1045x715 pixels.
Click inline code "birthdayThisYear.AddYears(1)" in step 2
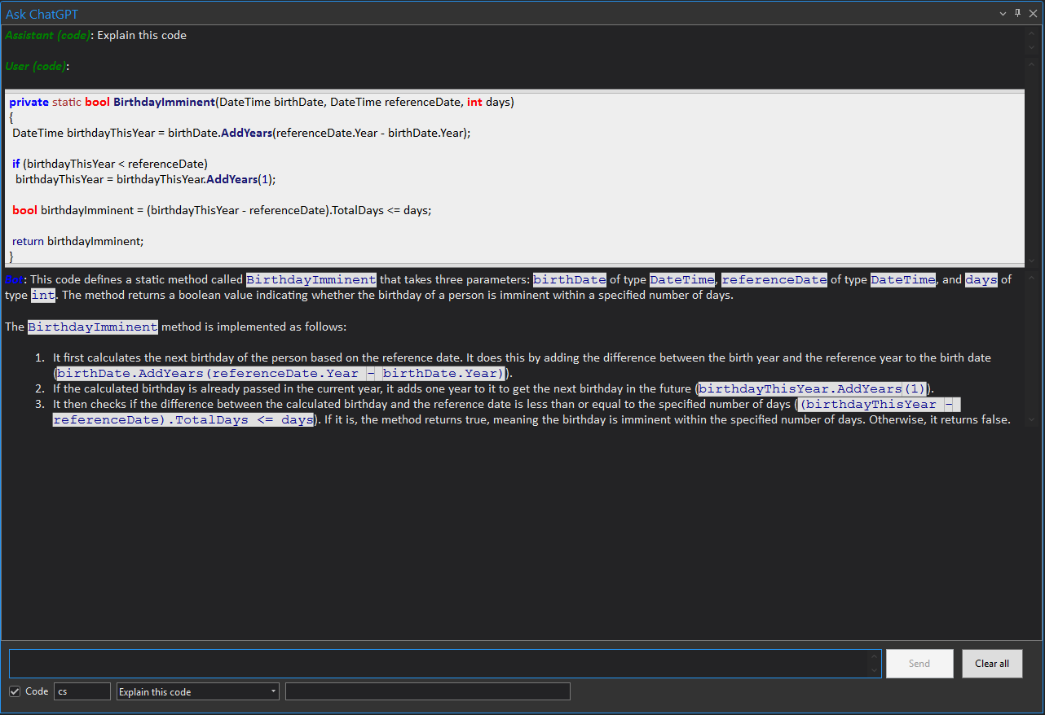click(x=813, y=388)
